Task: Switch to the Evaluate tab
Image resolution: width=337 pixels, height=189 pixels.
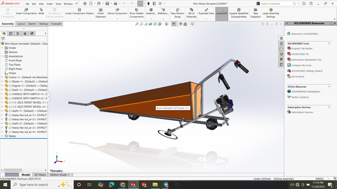Action: click(56, 24)
